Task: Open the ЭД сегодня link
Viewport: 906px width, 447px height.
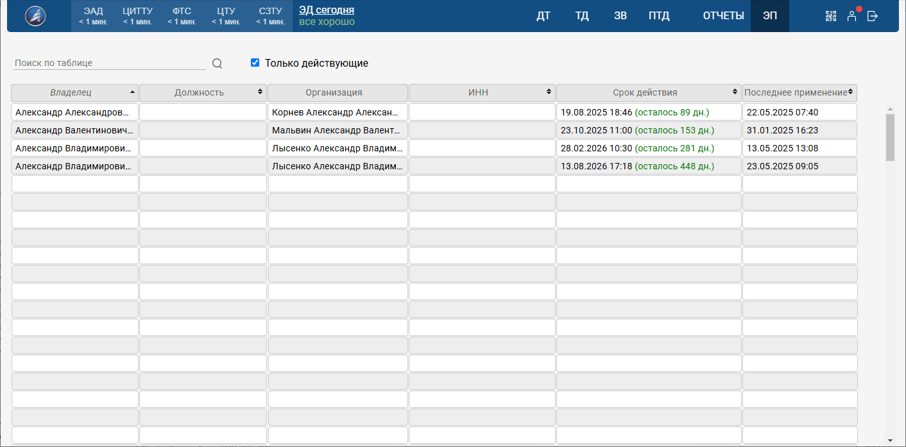Action: 327,10
